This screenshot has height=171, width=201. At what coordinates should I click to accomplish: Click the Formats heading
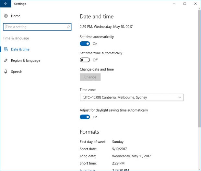(x=89, y=132)
